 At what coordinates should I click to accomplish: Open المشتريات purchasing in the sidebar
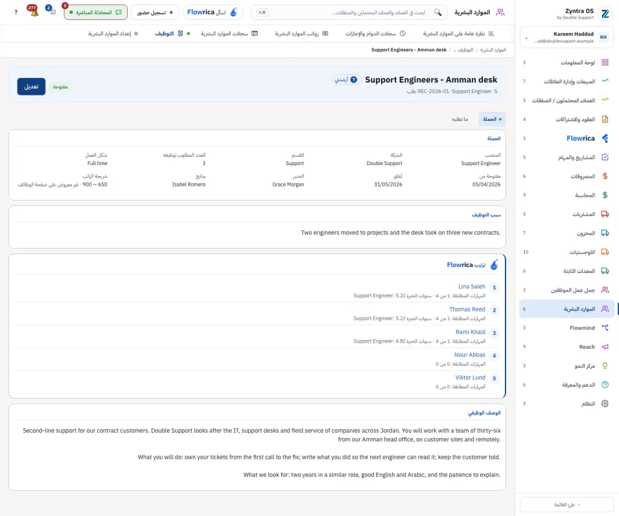567,214
